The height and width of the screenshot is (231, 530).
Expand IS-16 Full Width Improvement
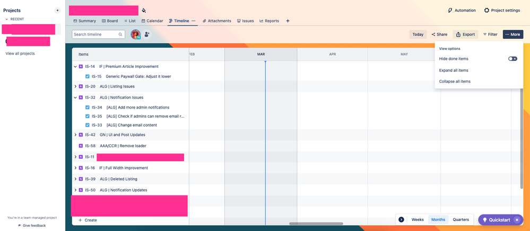(x=75, y=168)
